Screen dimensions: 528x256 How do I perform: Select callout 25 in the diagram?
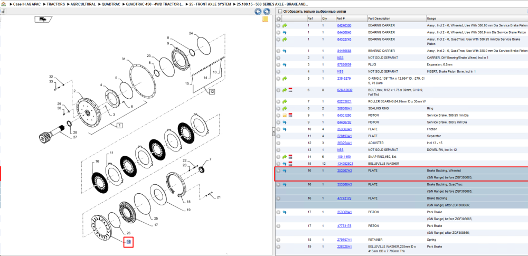click(x=156, y=219)
